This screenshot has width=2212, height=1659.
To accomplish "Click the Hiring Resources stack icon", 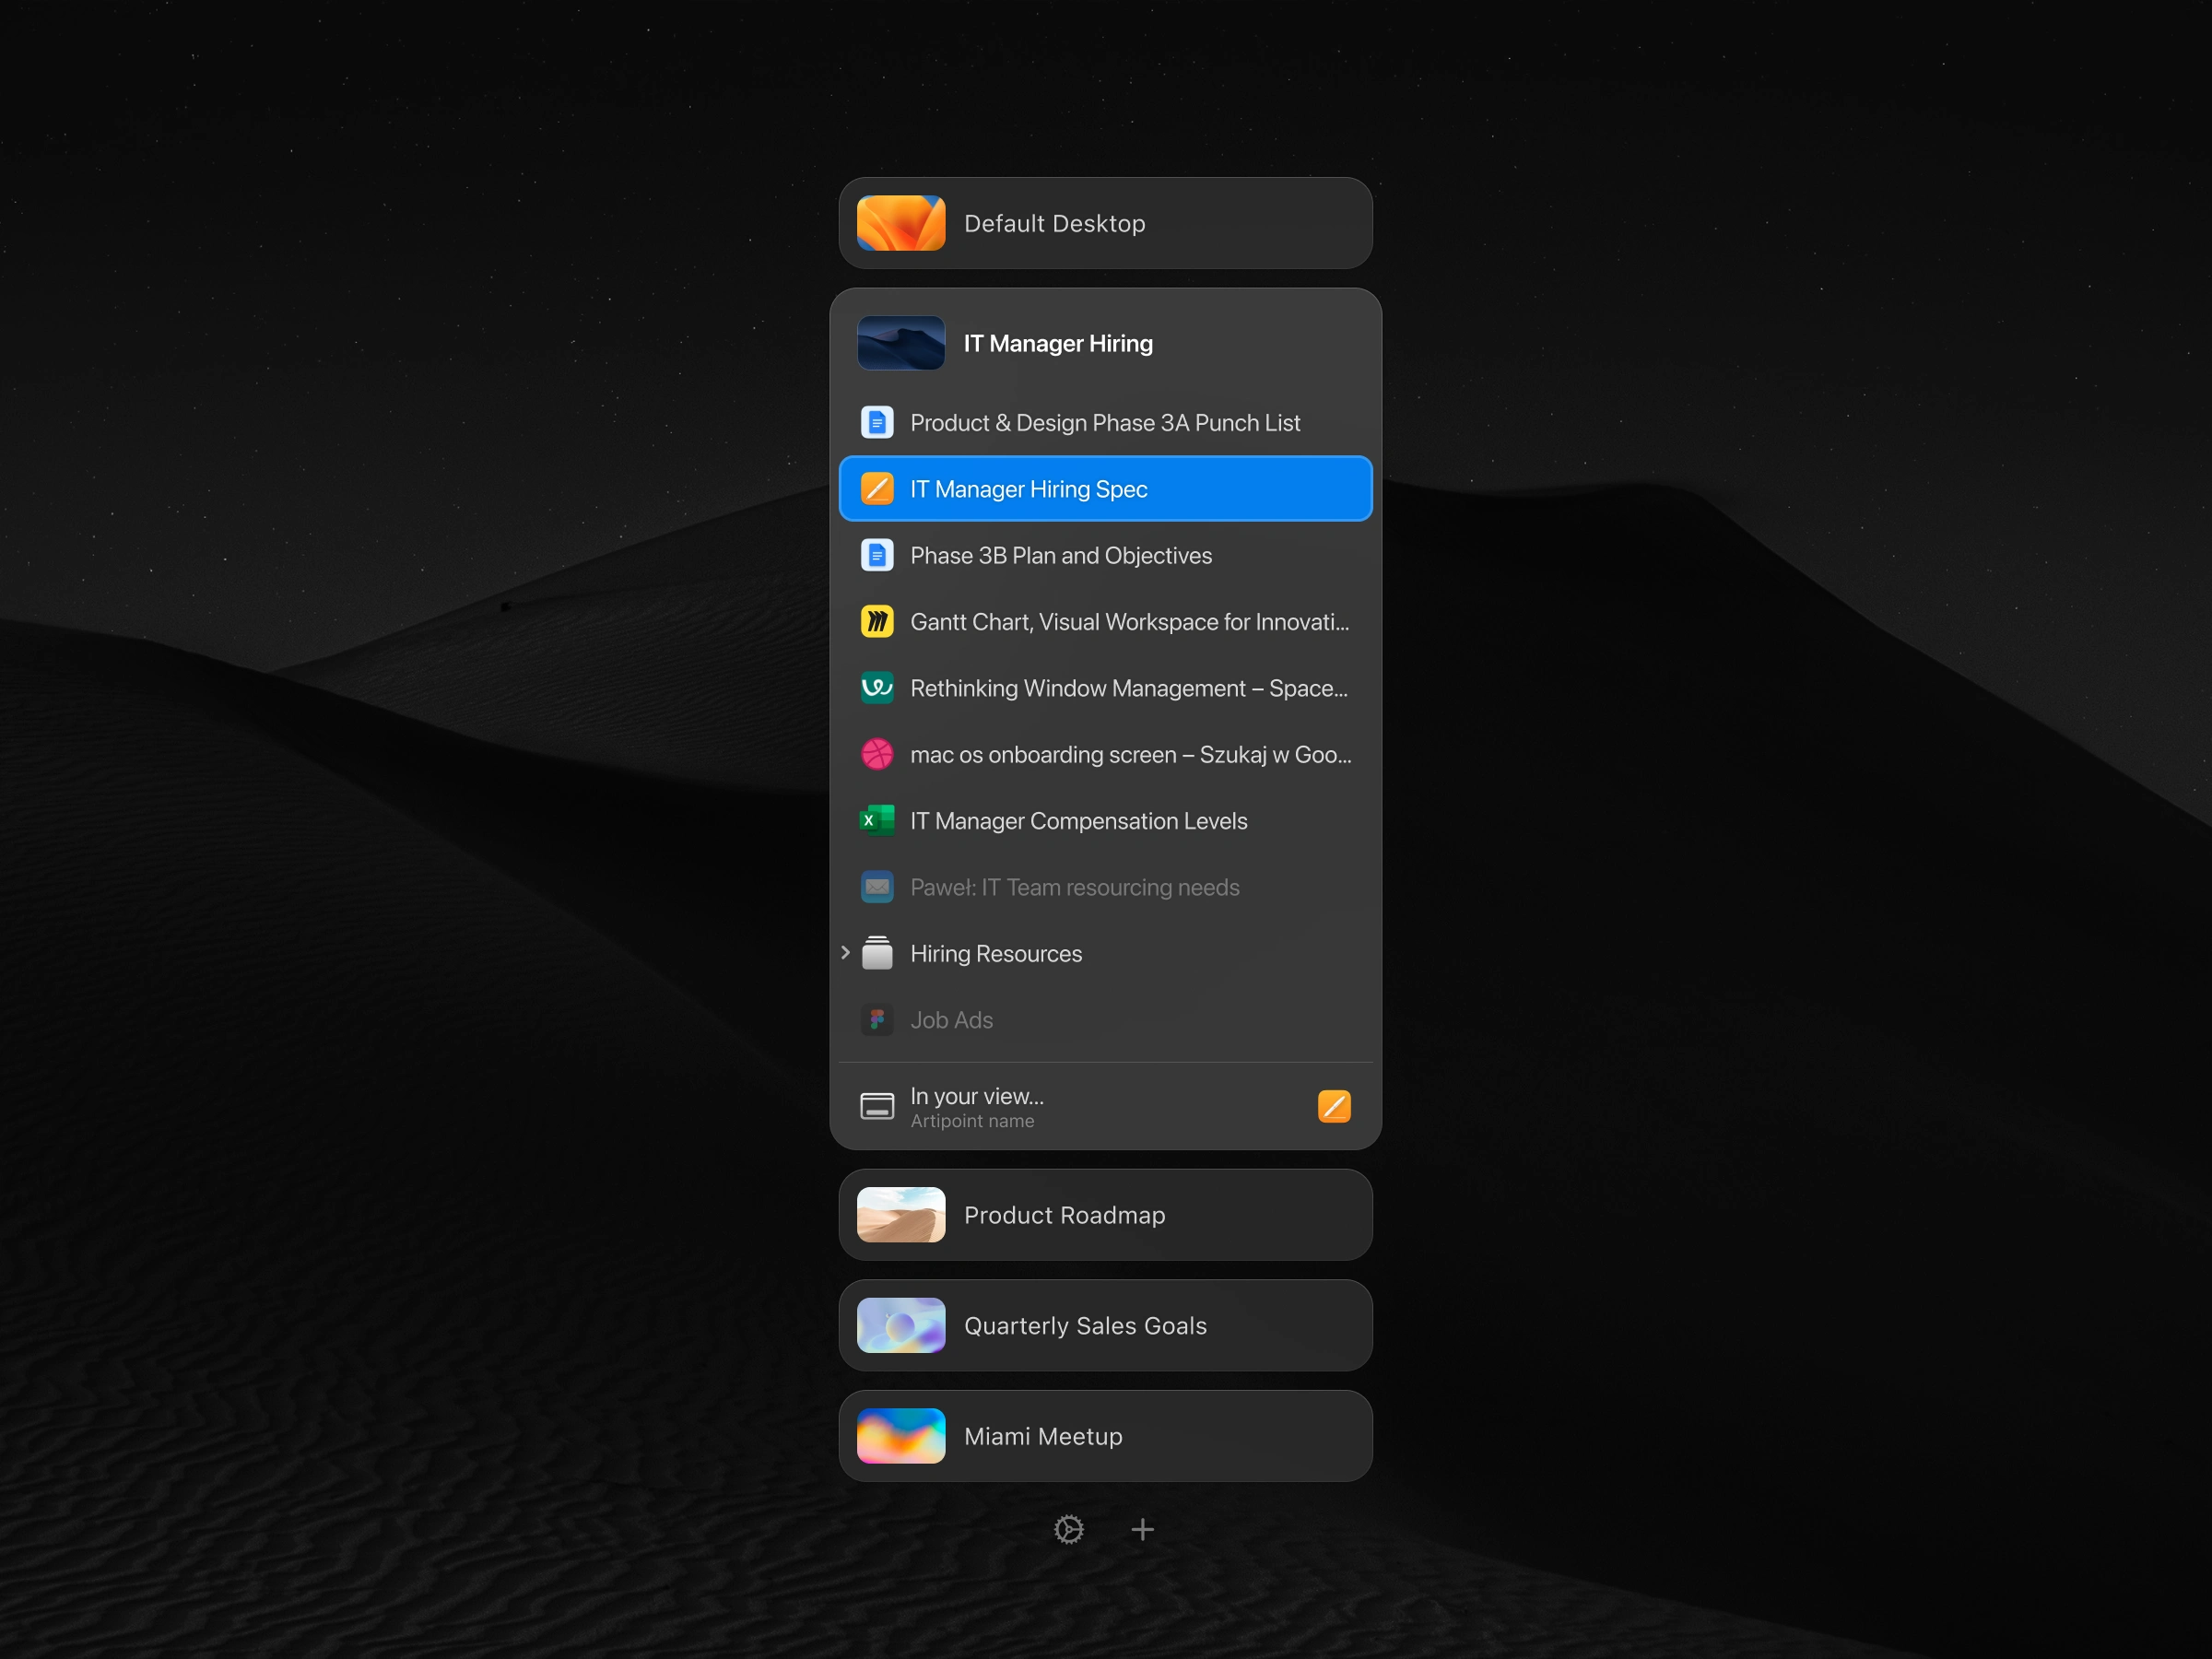I will (877, 953).
